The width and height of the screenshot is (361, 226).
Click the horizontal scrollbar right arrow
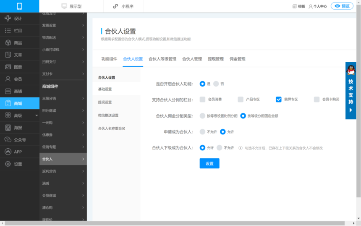pyautogui.click(x=353, y=223)
